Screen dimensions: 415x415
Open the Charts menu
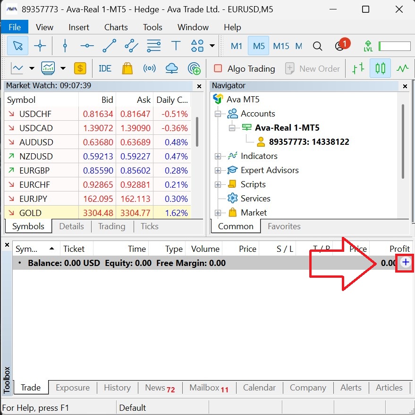(x=116, y=27)
